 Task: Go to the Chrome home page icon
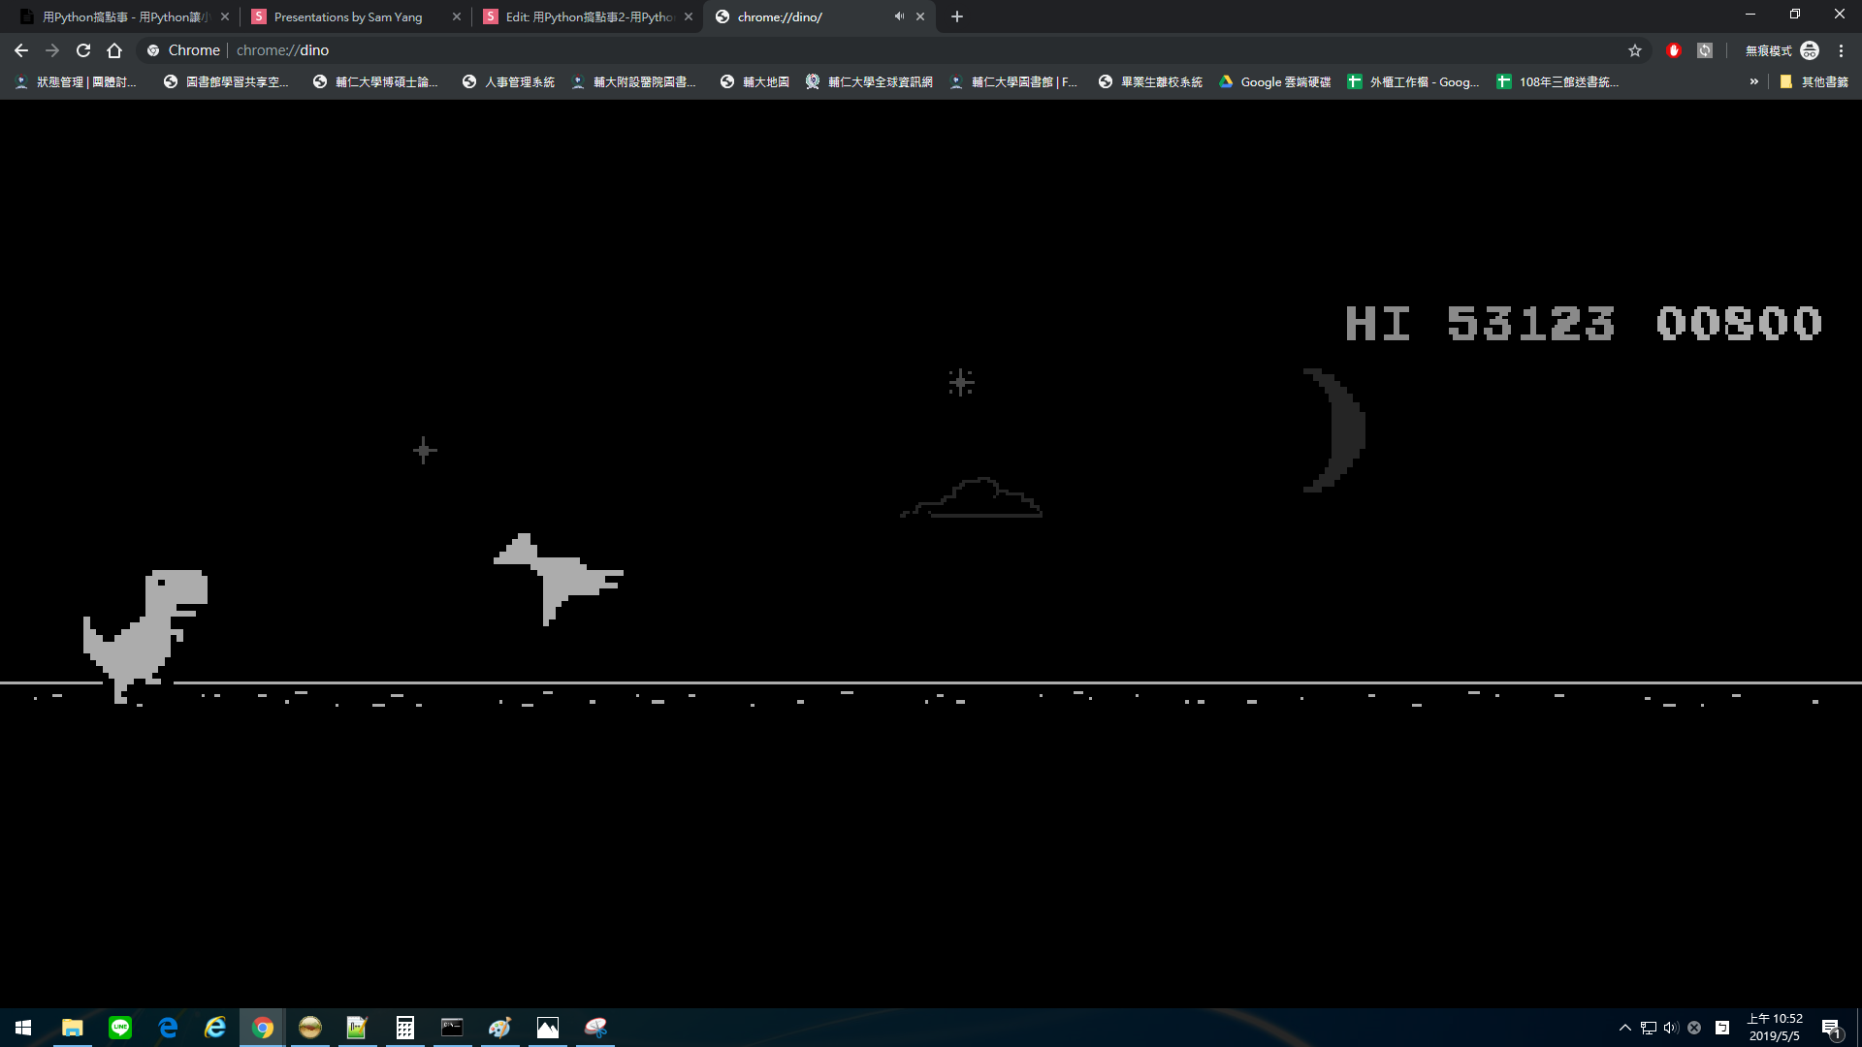coord(114,50)
